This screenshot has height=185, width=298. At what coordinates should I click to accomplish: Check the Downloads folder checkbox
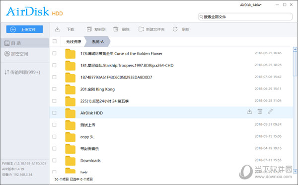[x=54, y=161]
